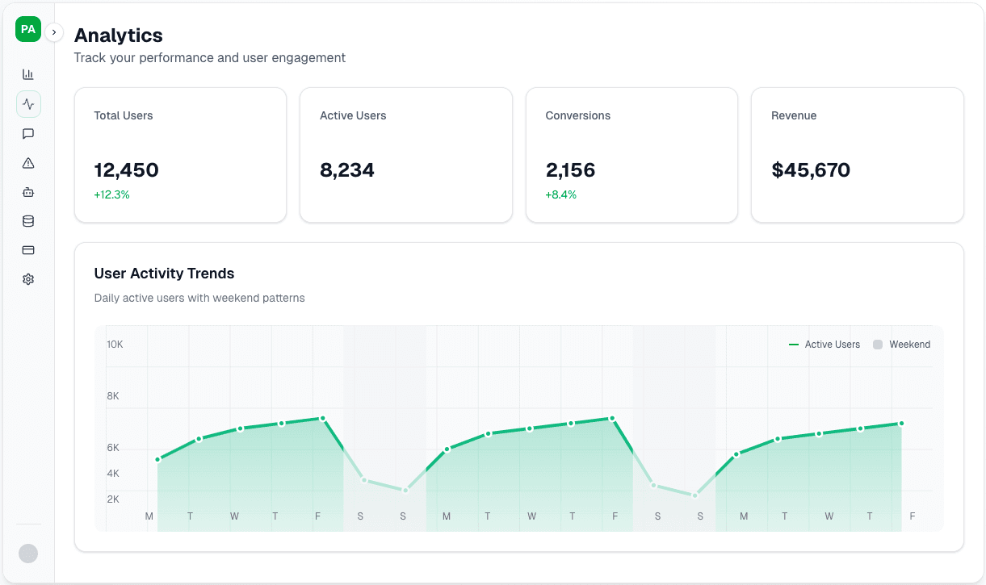Toggle the Weekend legend entry

point(901,345)
